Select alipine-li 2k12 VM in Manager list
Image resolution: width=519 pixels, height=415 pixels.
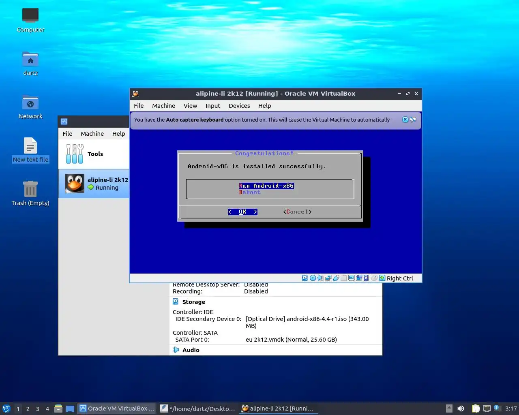94,184
